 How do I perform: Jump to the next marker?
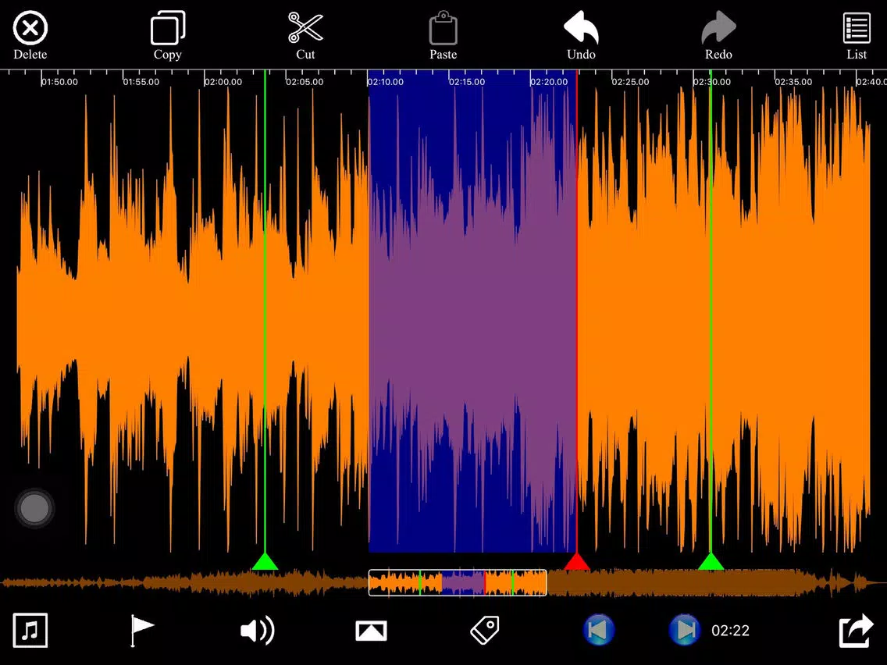pyautogui.click(x=685, y=630)
